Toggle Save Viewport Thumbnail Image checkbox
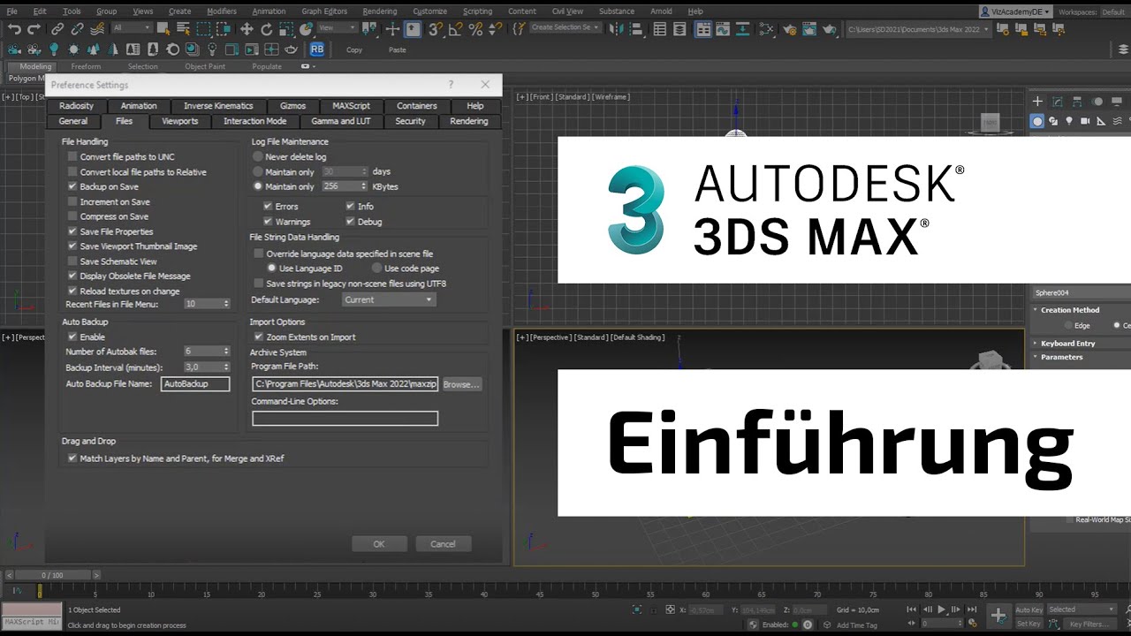1131x636 pixels. (x=72, y=246)
